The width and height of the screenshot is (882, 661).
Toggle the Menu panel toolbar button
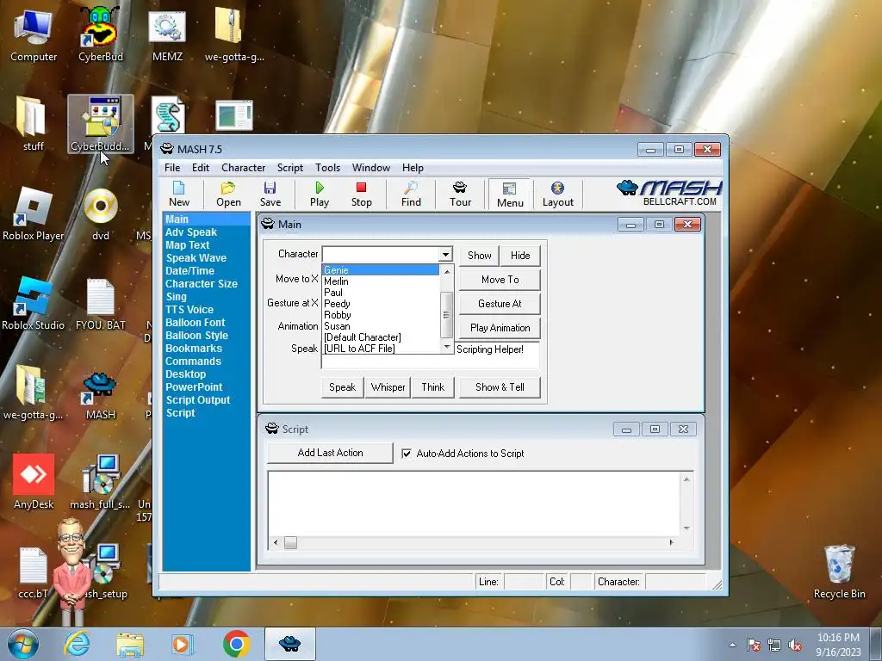[x=510, y=195]
